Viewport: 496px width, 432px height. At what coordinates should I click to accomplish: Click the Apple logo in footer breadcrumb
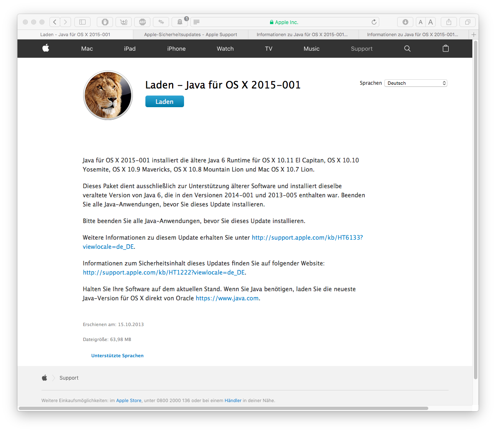point(44,378)
